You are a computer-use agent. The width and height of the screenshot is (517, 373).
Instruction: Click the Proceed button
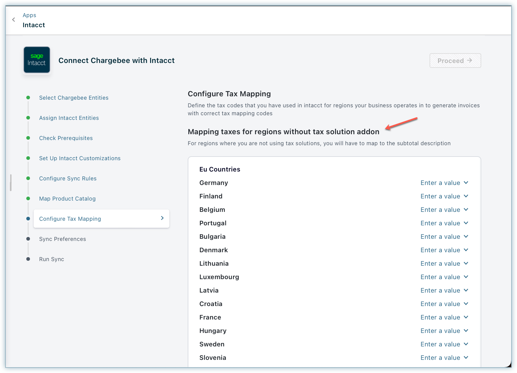tap(455, 61)
